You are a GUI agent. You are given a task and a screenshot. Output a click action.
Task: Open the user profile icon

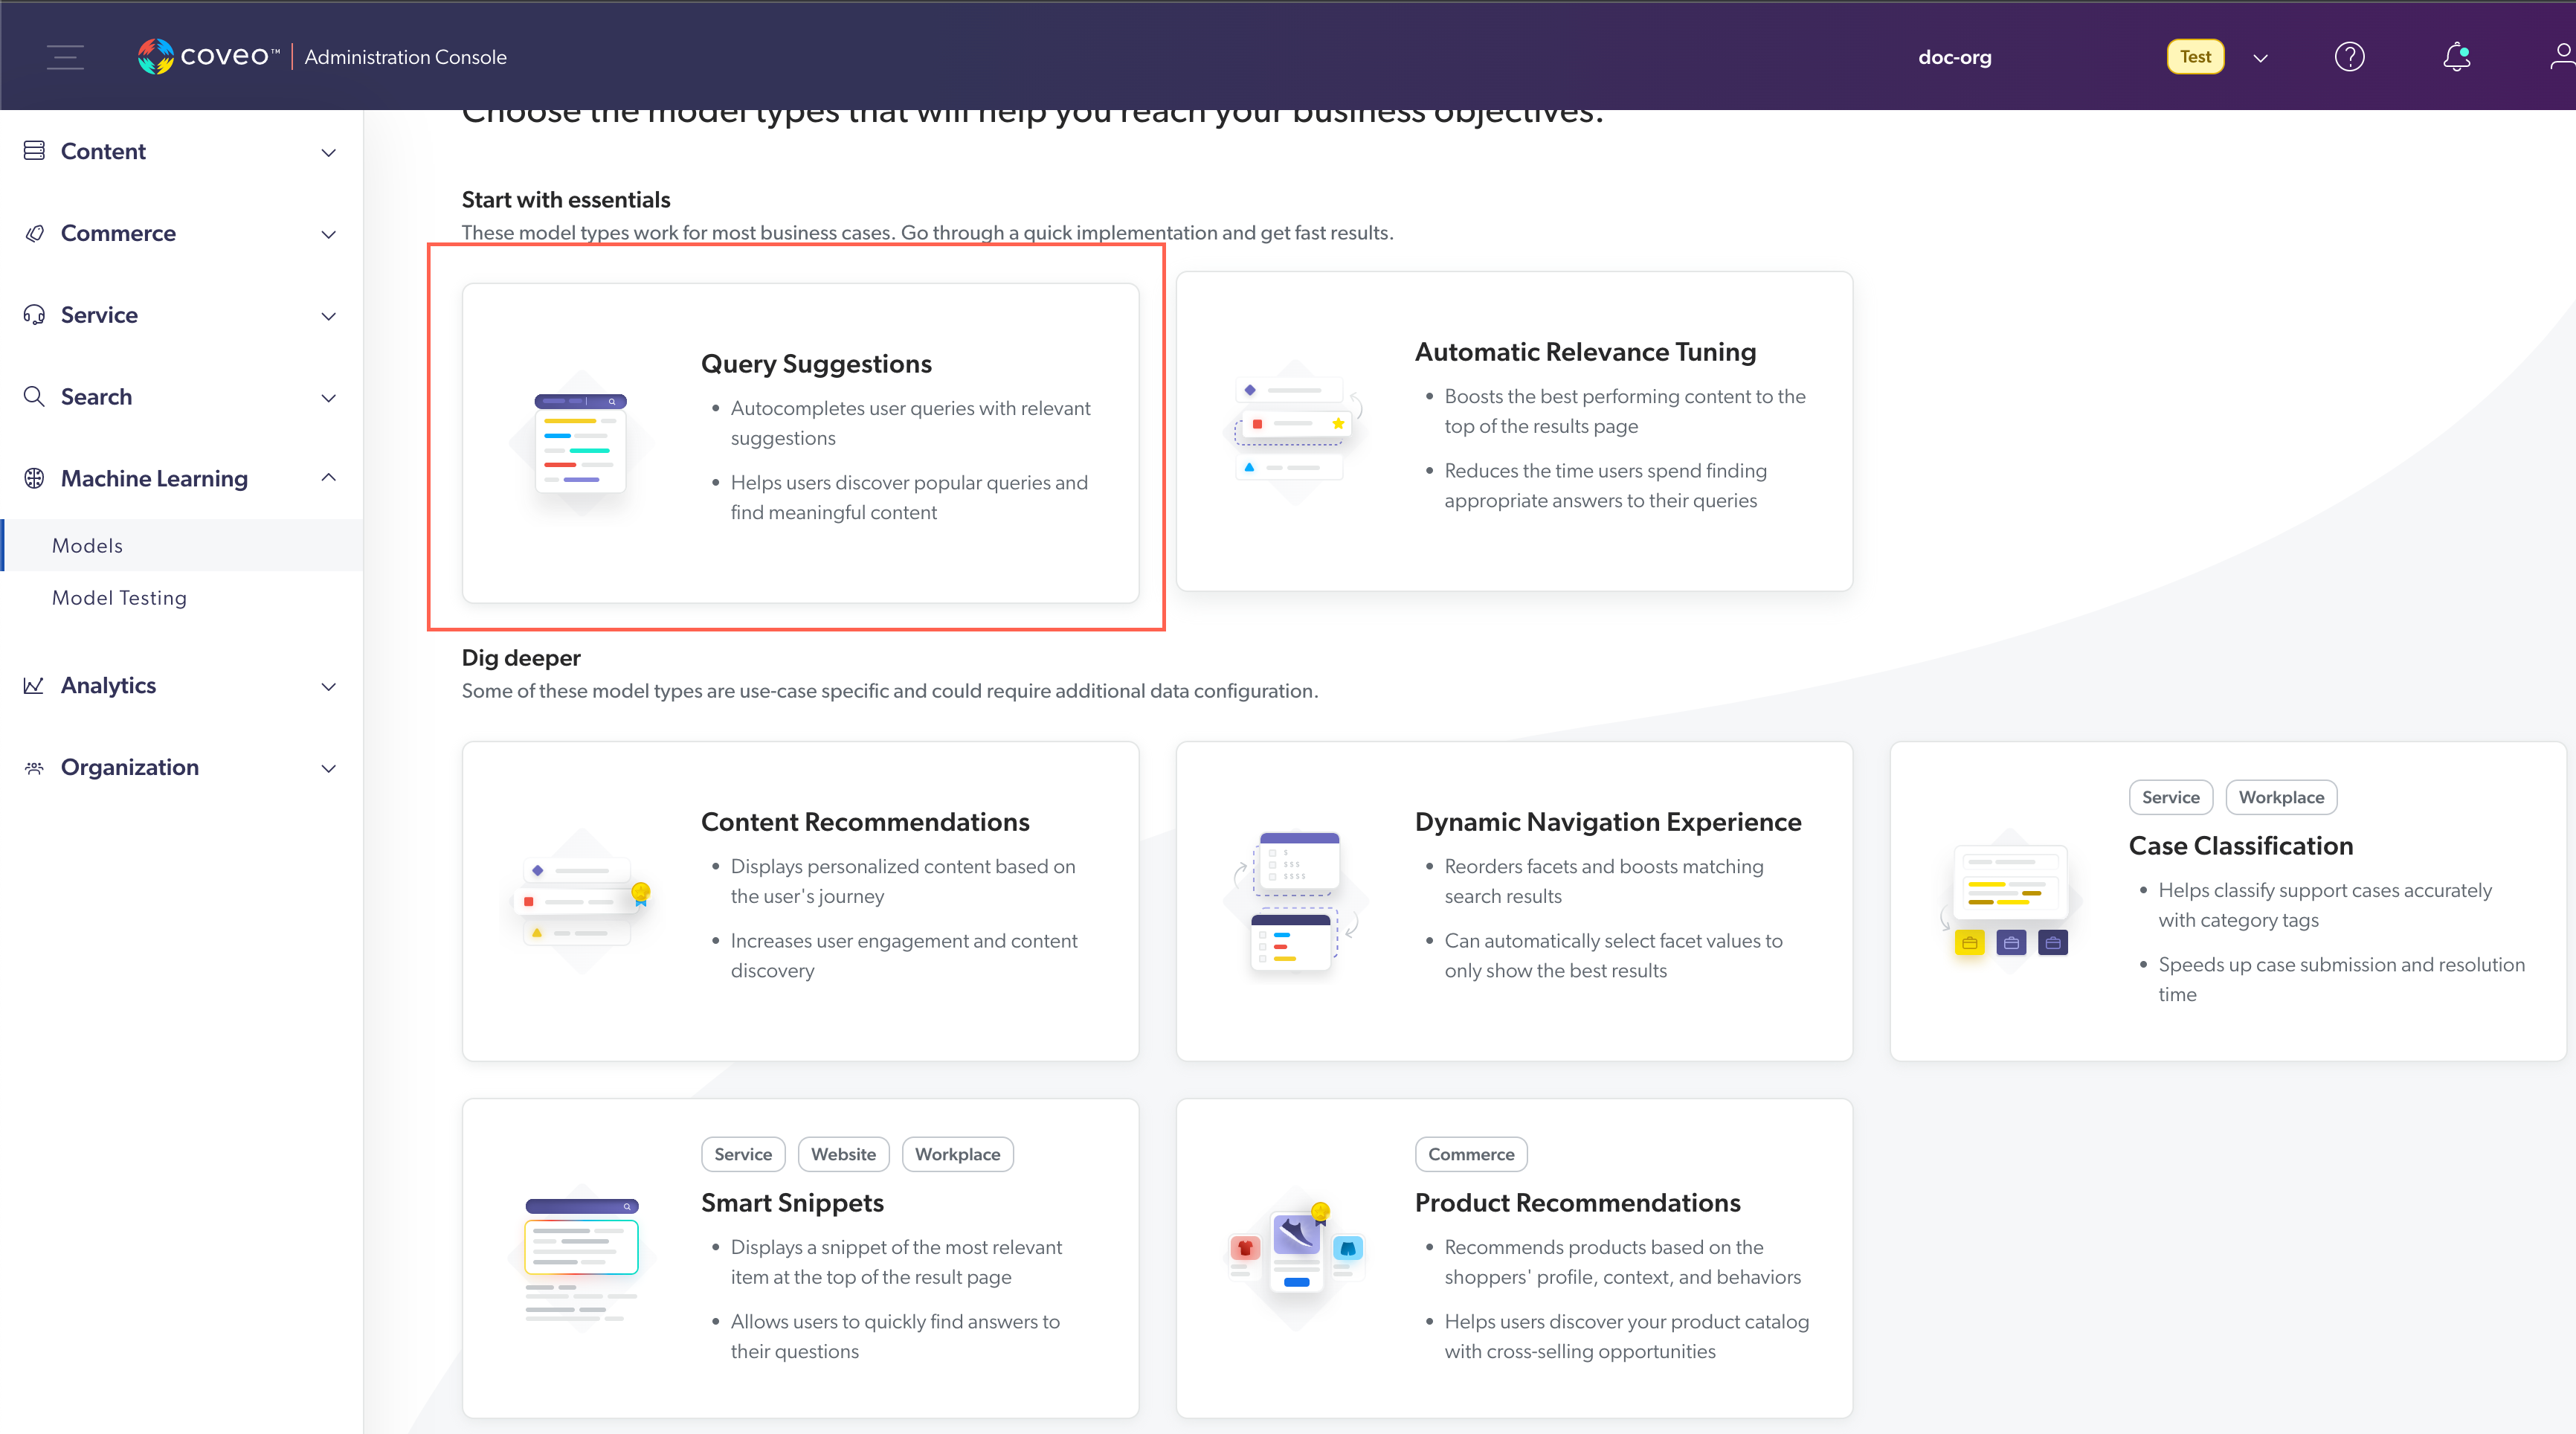click(x=2562, y=57)
